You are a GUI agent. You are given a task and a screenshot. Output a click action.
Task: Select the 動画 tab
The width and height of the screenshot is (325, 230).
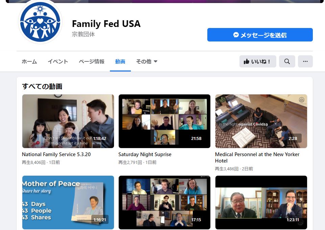(x=120, y=61)
